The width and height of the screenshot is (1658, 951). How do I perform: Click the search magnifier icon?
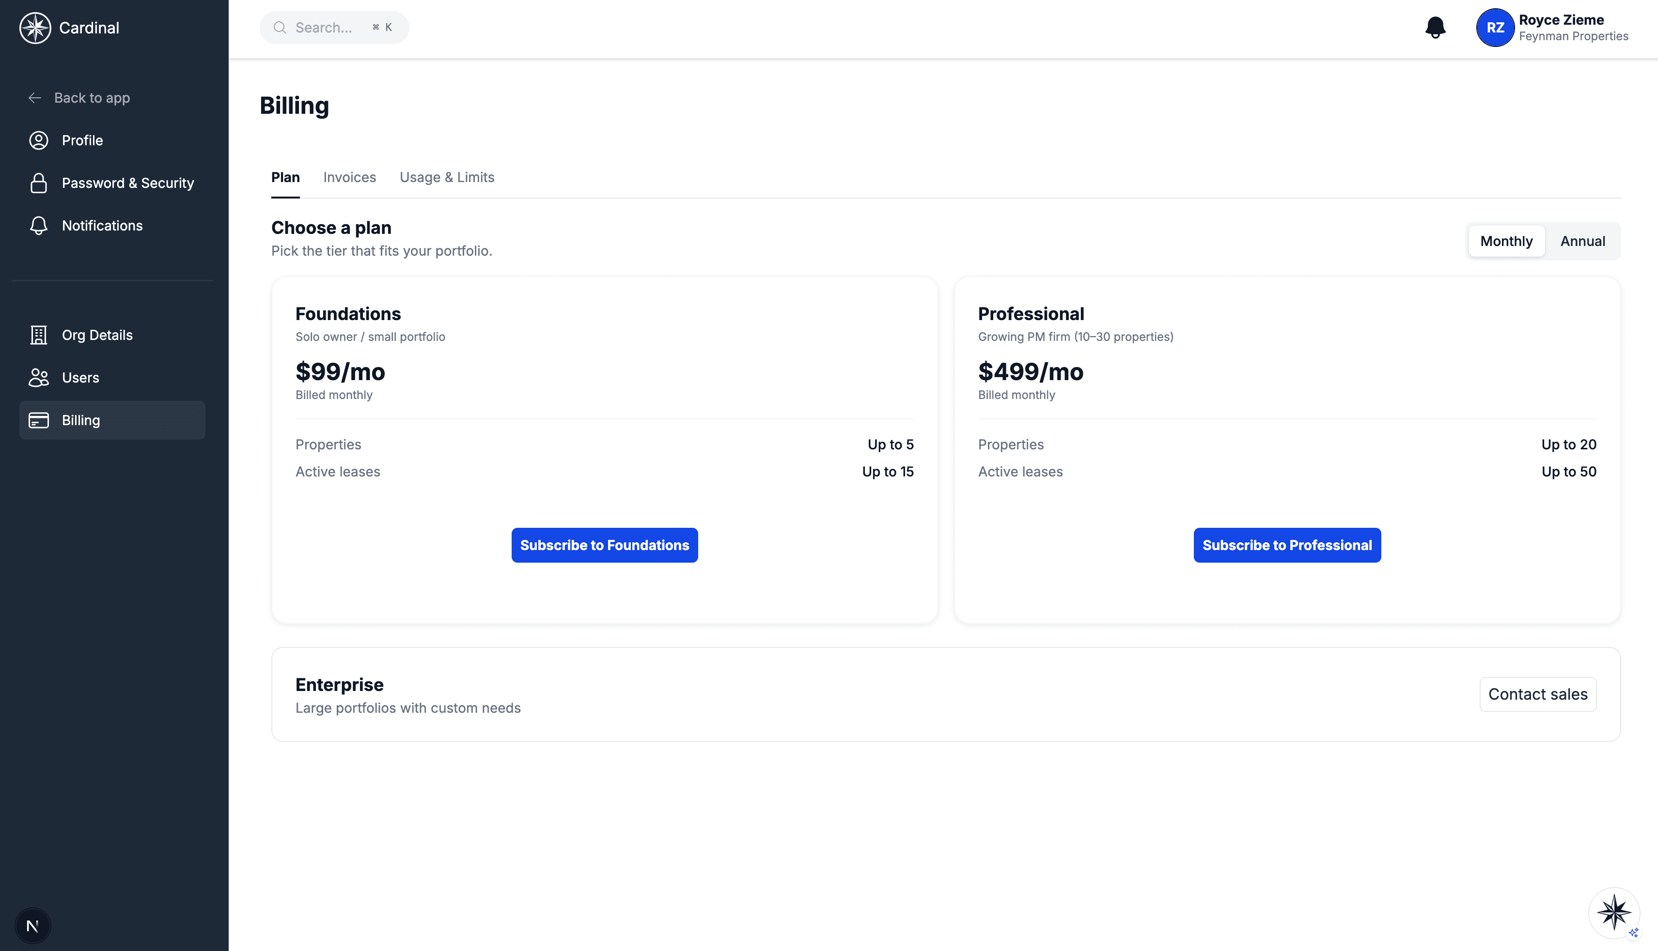[x=280, y=28]
